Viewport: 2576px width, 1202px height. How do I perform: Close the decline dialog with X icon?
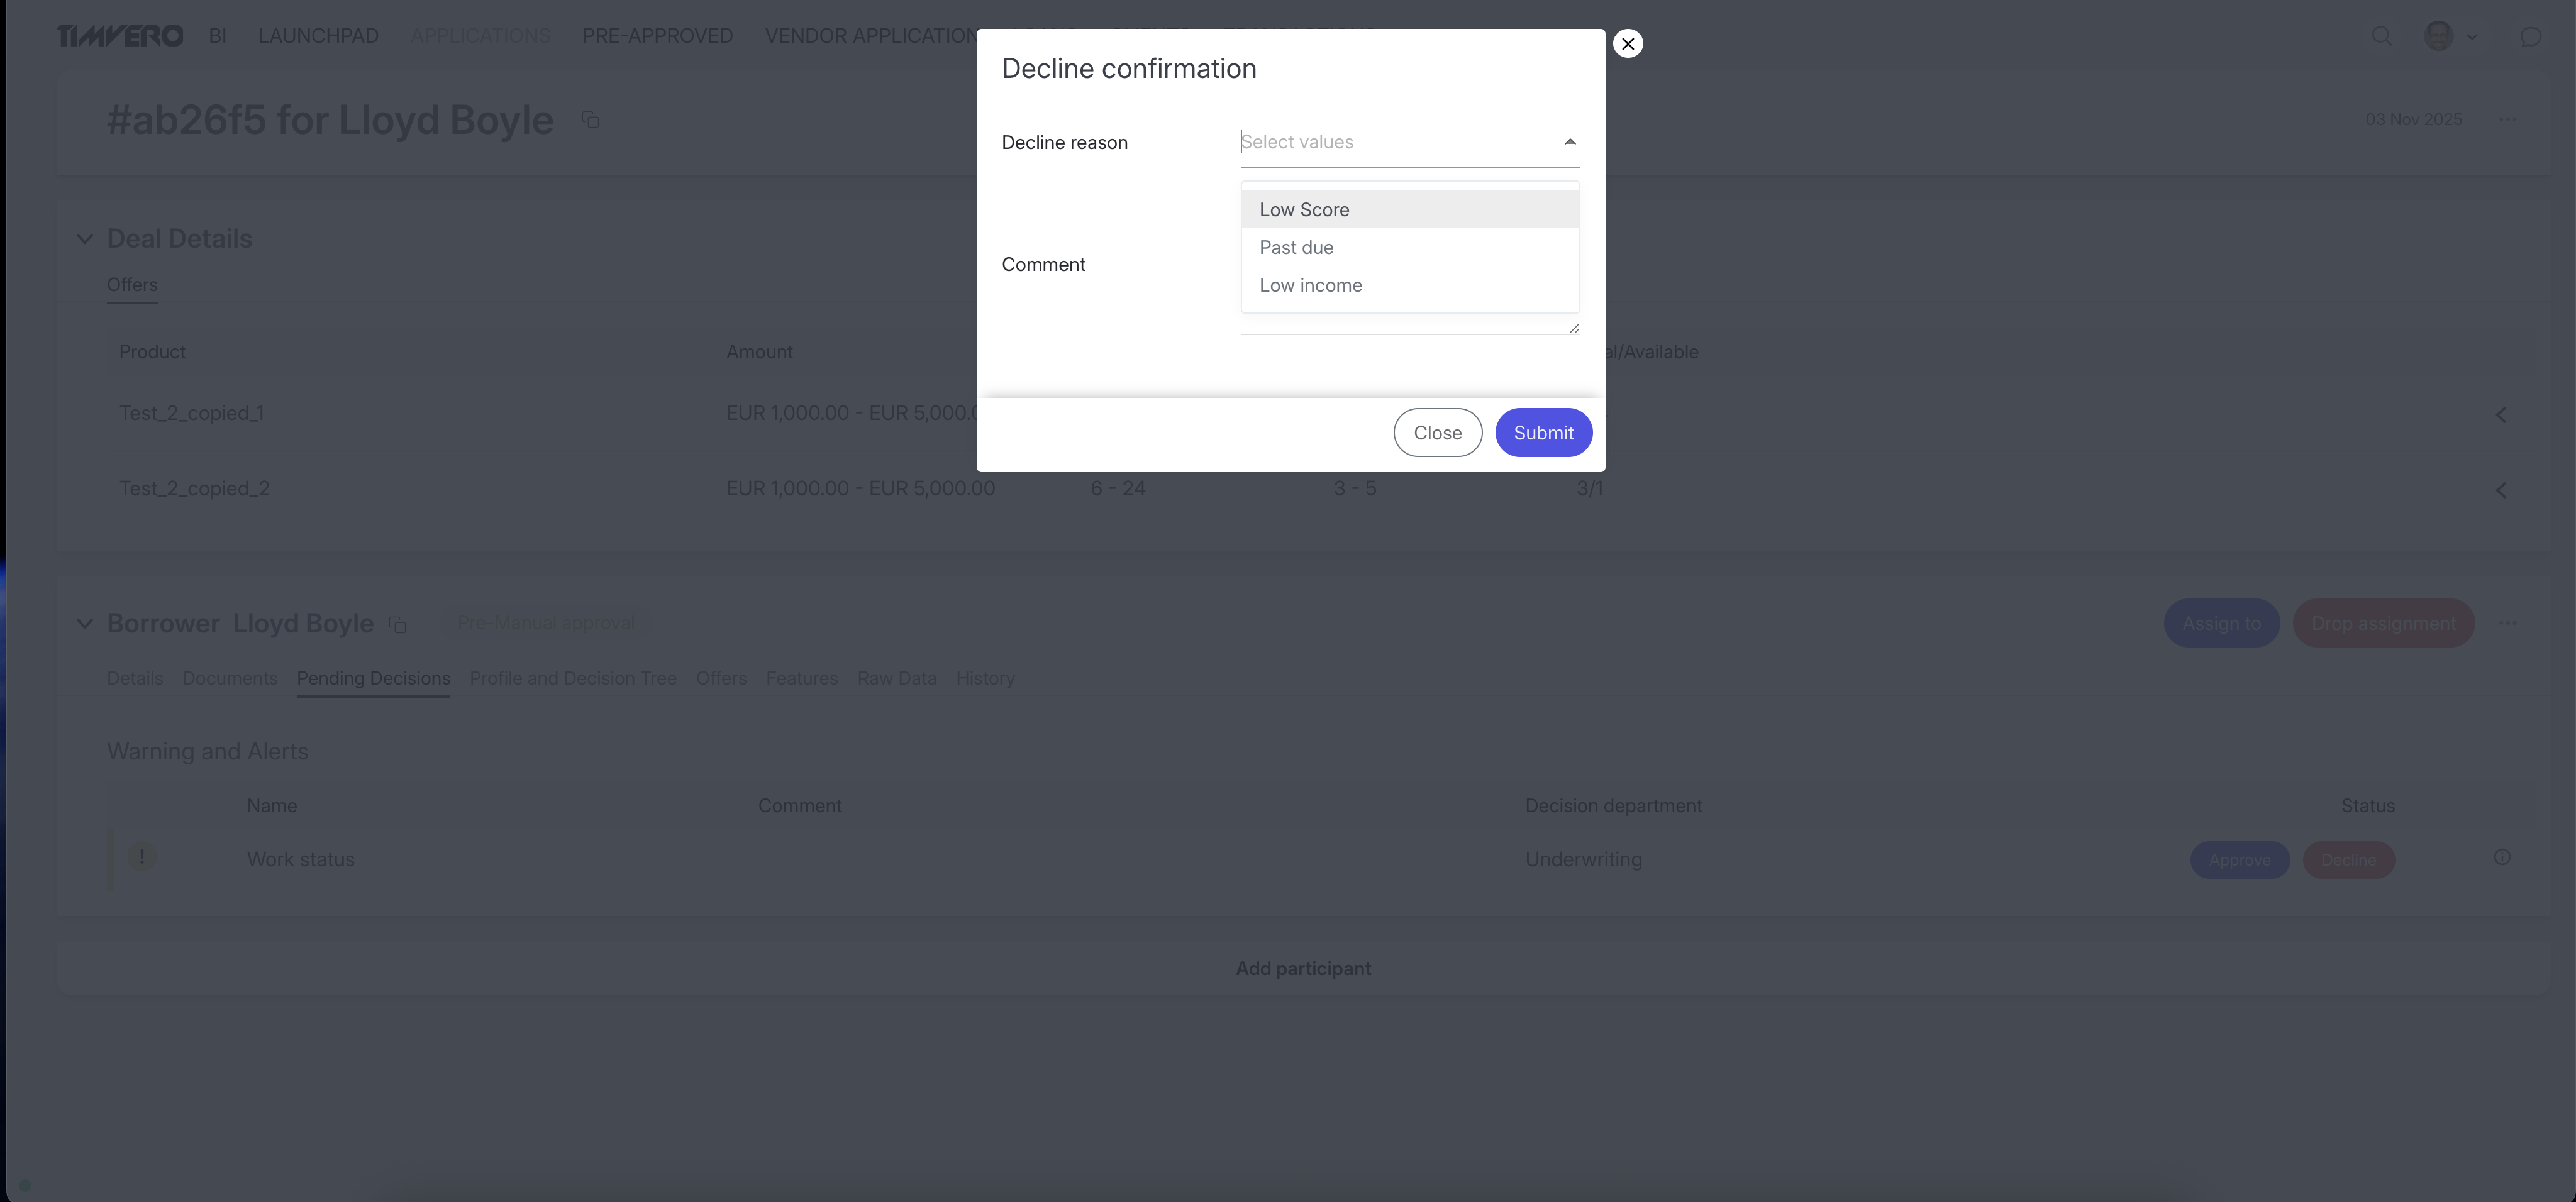1627,44
